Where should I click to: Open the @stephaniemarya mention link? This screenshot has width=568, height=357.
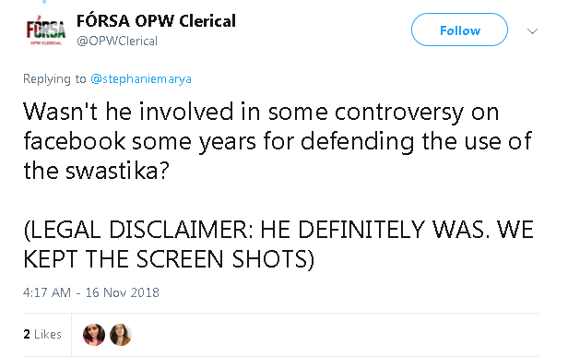141,79
